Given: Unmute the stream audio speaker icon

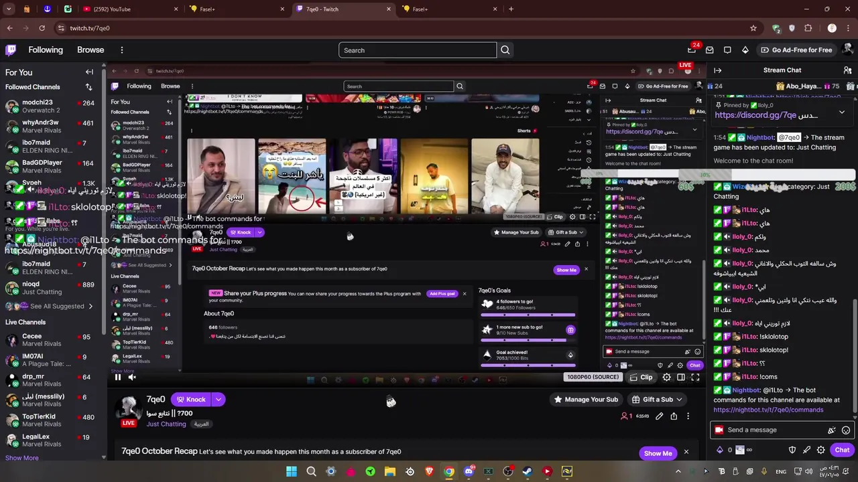Looking at the screenshot, I should [132, 378].
